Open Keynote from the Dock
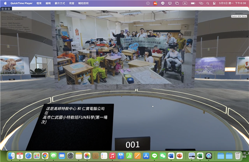The height and width of the screenshot is (162, 249). coord(121,156)
